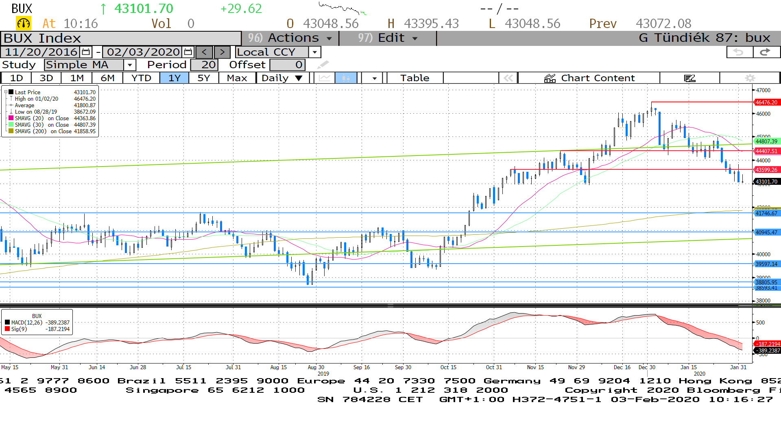Open the annotations edit icon
The height and width of the screenshot is (422, 781).
click(690, 78)
